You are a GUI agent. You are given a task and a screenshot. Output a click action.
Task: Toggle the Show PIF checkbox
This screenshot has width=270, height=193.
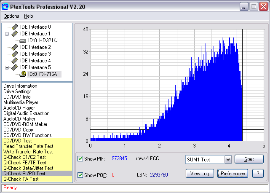(80, 158)
